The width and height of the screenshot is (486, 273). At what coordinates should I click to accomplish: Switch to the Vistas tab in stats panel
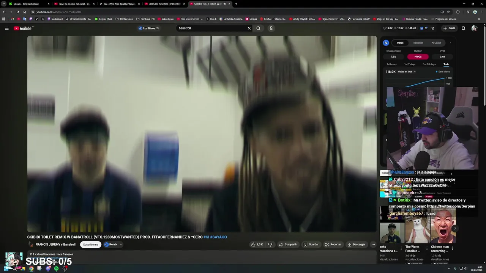(x=400, y=43)
